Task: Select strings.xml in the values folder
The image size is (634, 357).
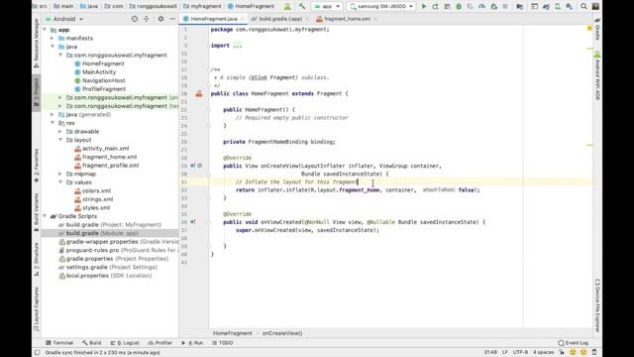Action: (97, 199)
